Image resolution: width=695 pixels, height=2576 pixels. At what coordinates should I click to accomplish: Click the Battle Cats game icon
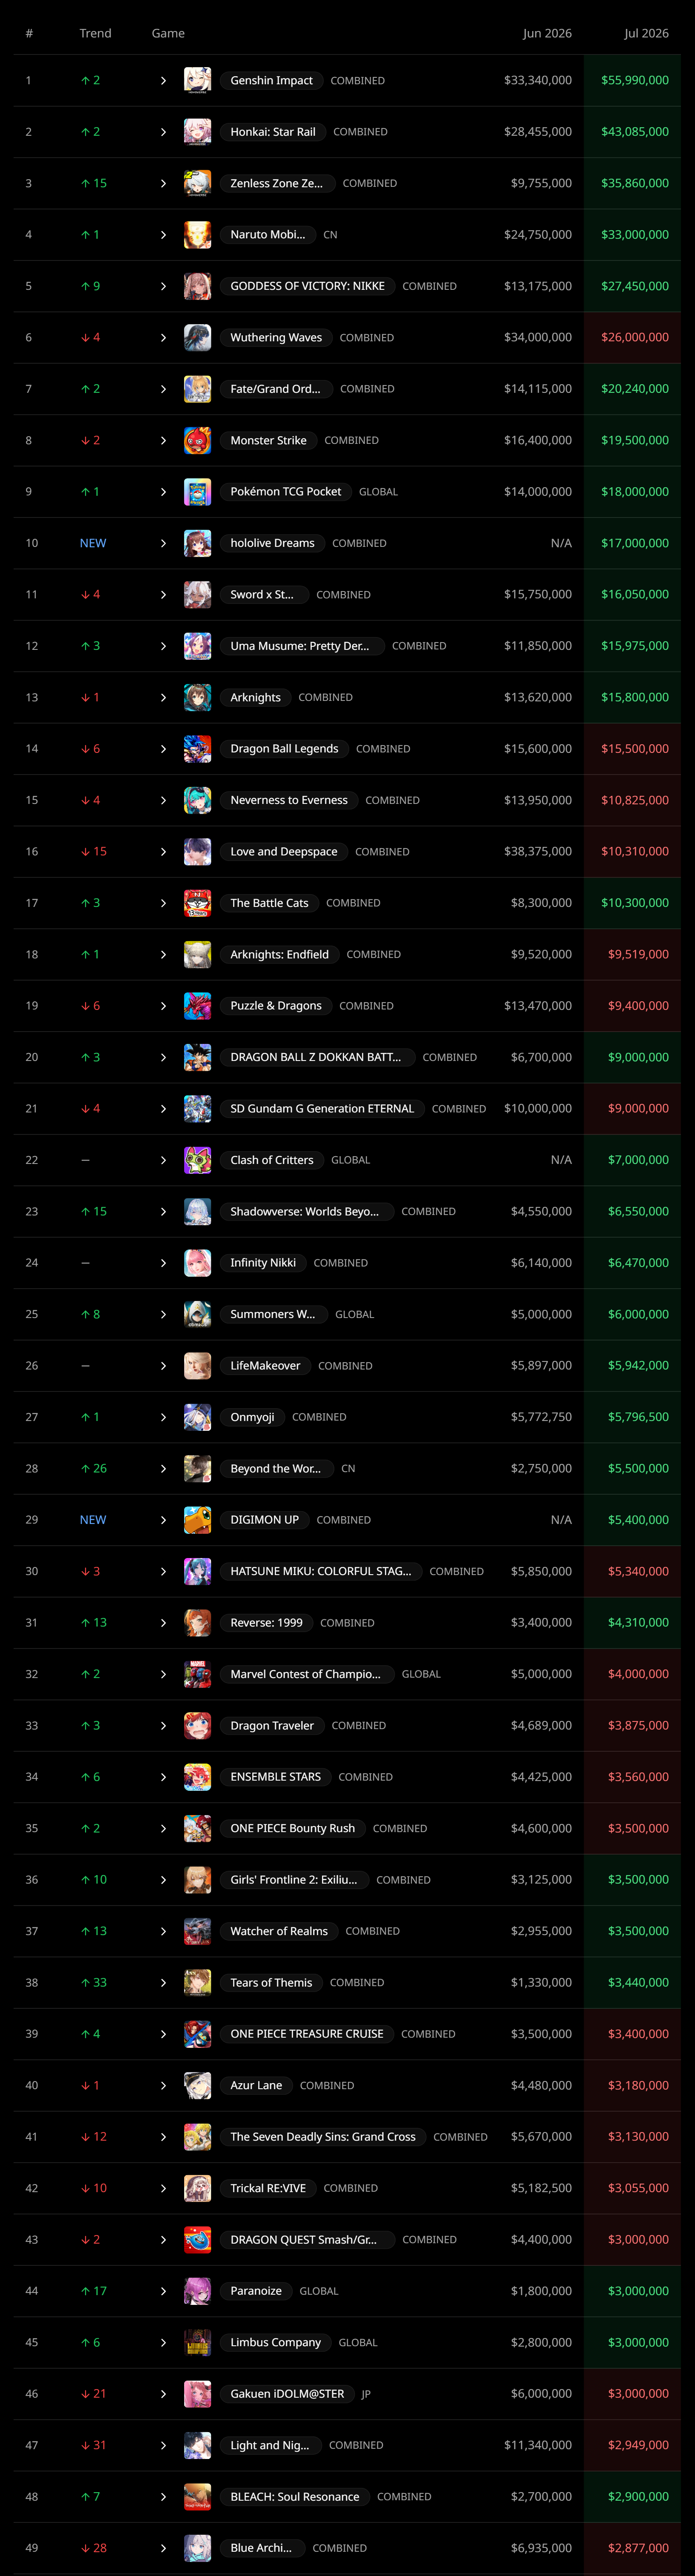pyautogui.click(x=197, y=903)
